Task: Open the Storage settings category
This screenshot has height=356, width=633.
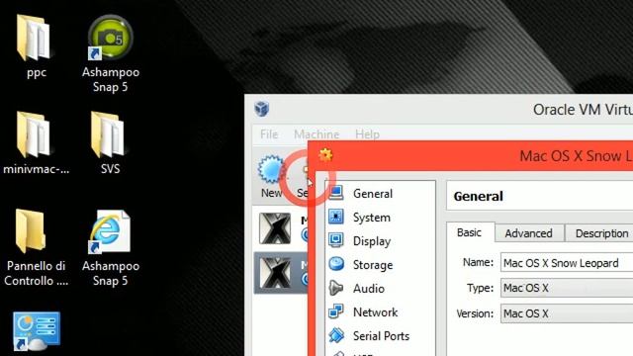Action: coord(373,265)
